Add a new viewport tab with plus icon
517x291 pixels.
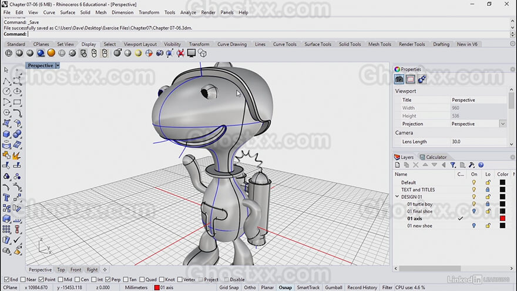click(x=105, y=270)
